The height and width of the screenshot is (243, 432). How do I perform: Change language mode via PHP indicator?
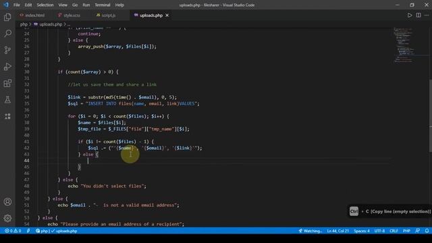[x=406, y=231]
